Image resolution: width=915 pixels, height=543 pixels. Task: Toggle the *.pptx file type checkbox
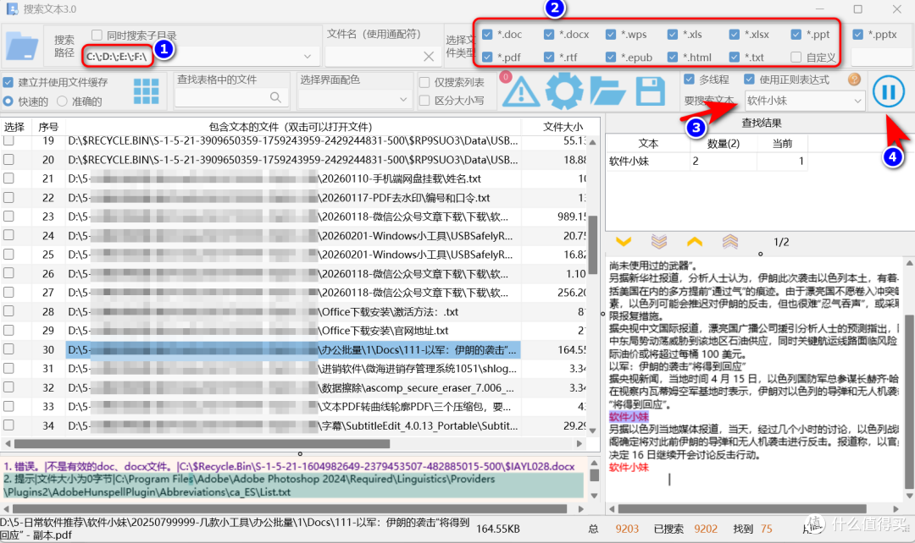(x=857, y=35)
